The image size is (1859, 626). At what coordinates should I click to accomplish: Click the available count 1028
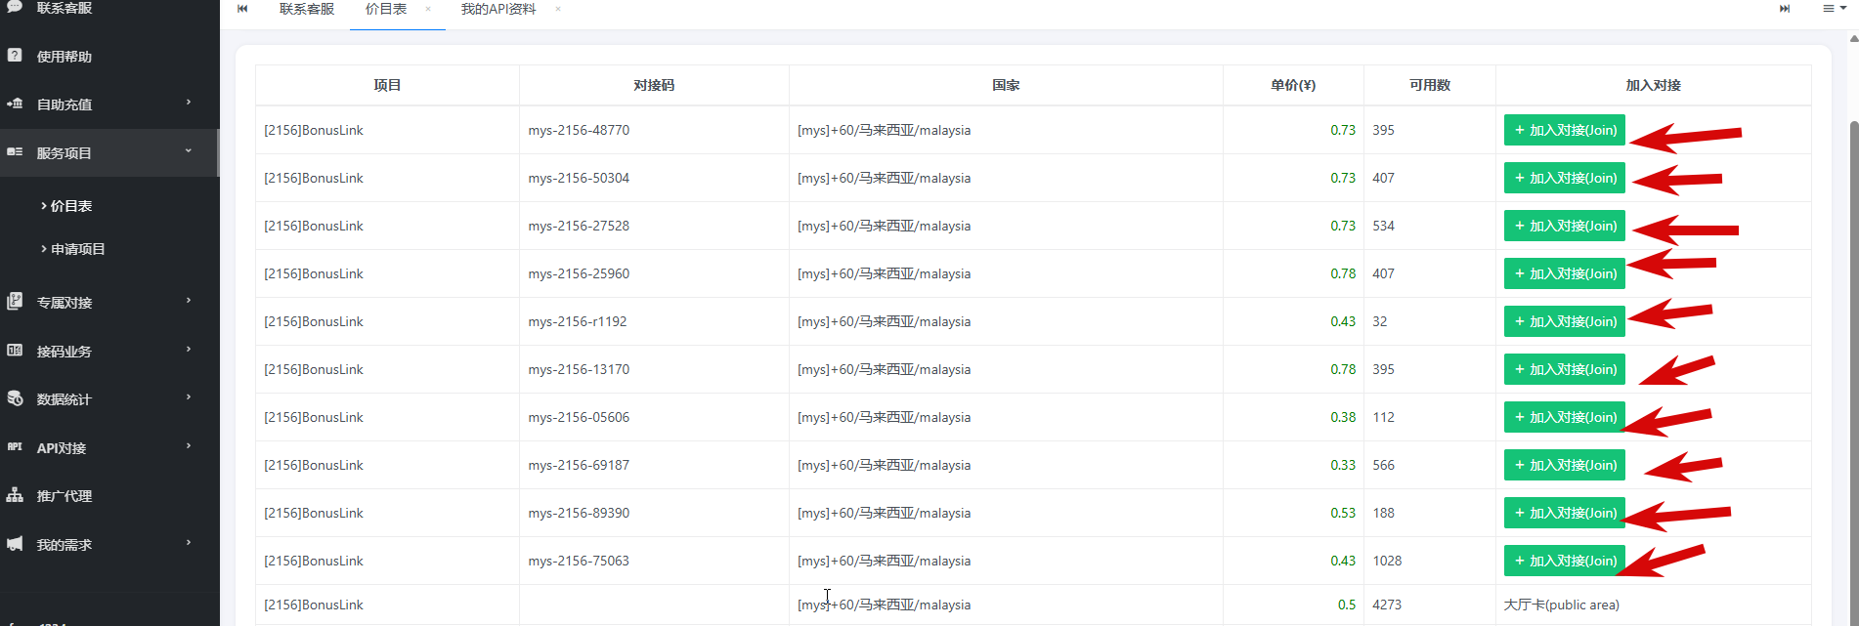[x=1387, y=561]
